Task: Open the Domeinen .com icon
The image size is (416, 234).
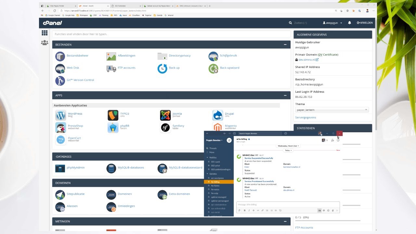Action: (111, 195)
